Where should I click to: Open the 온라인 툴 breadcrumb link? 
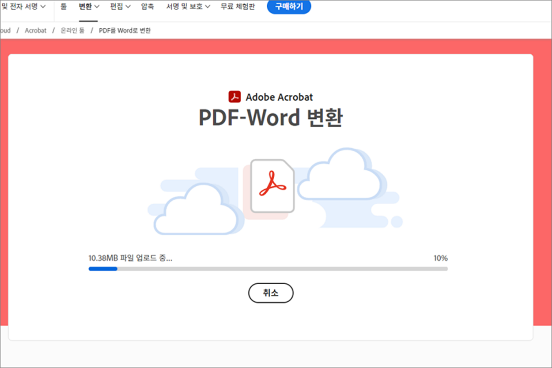click(72, 30)
